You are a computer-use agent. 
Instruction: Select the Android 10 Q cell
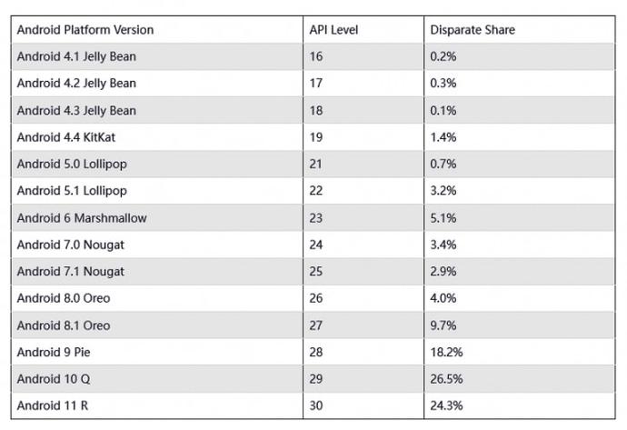coord(54,379)
